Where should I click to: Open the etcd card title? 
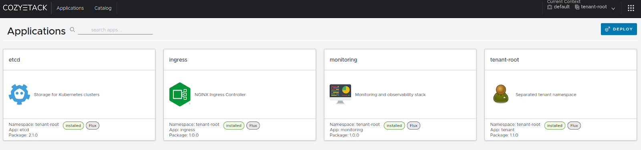point(14,60)
